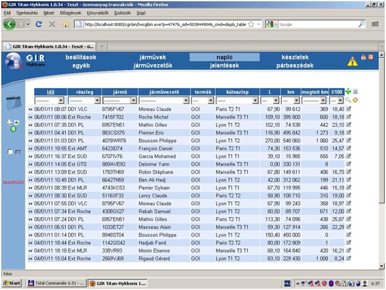
Task: Open the megtett km filter dropdown
Action: [323, 100]
